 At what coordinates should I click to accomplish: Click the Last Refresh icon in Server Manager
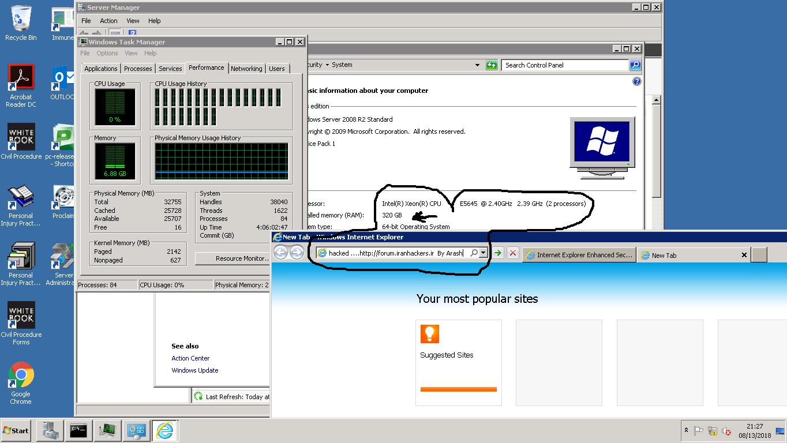click(x=198, y=396)
